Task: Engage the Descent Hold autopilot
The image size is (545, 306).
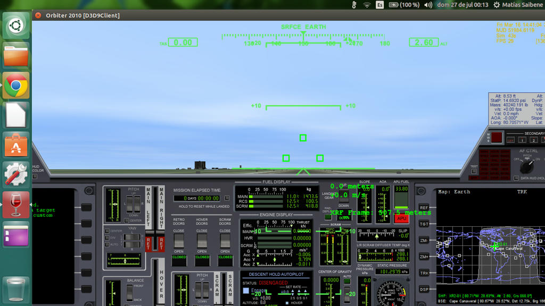Action: [246, 291]
